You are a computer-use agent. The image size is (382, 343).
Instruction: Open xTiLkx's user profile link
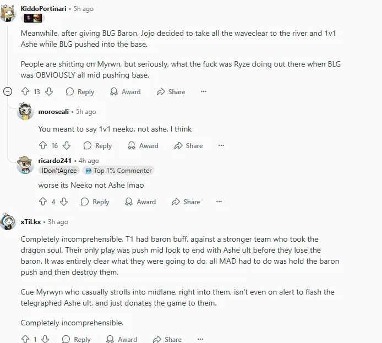point(31,221)
